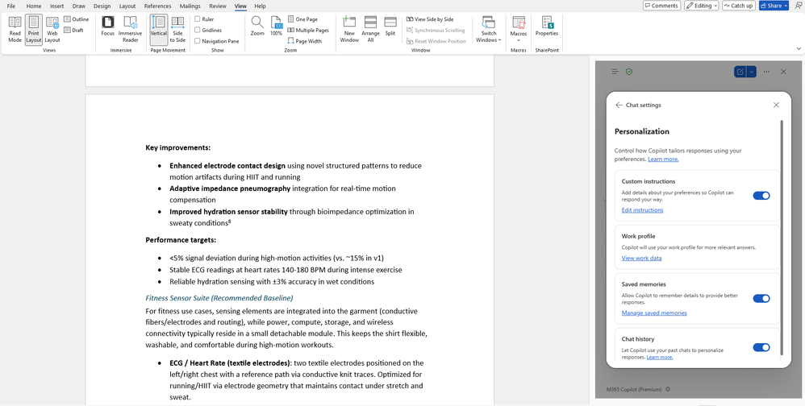Click the Comments button
805x406 pixels.
point(661,6)
